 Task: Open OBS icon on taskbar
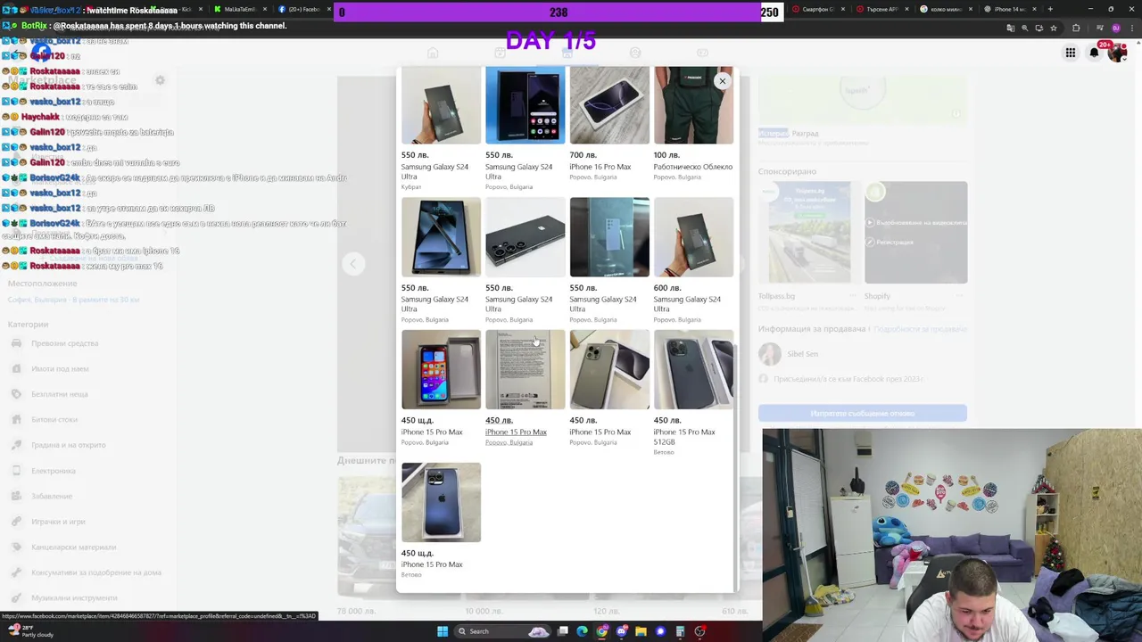699,631
